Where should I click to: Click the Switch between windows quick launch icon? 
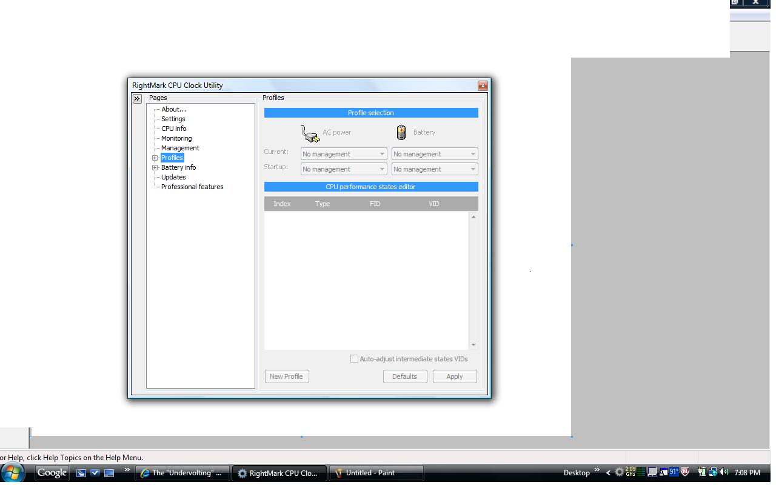coord(81,473)
